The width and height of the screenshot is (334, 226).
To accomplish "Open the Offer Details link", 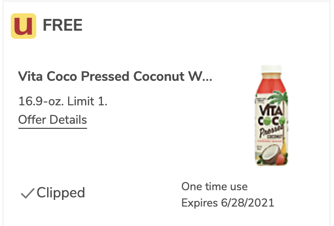I will click(x=53, y=120).
